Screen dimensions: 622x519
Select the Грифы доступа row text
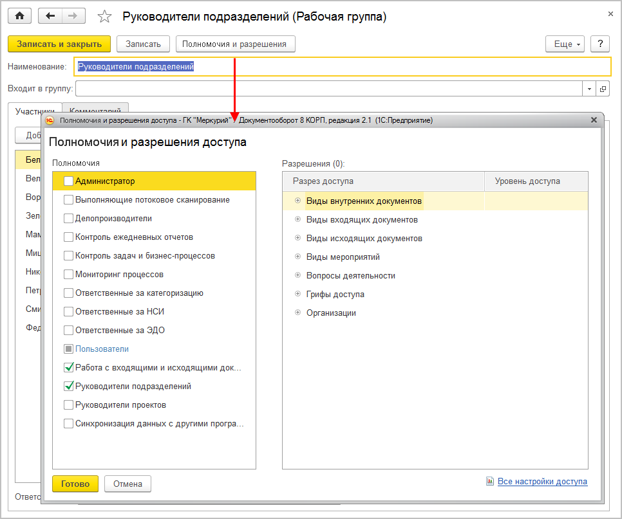(x=335, y=294)
